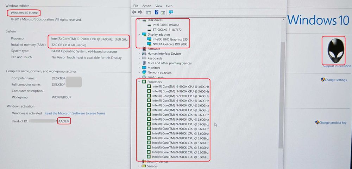The height and width of the screenshot is (169, 352).
Task: Click the Windows 10 Home edition text
Action: coord(24,13)
